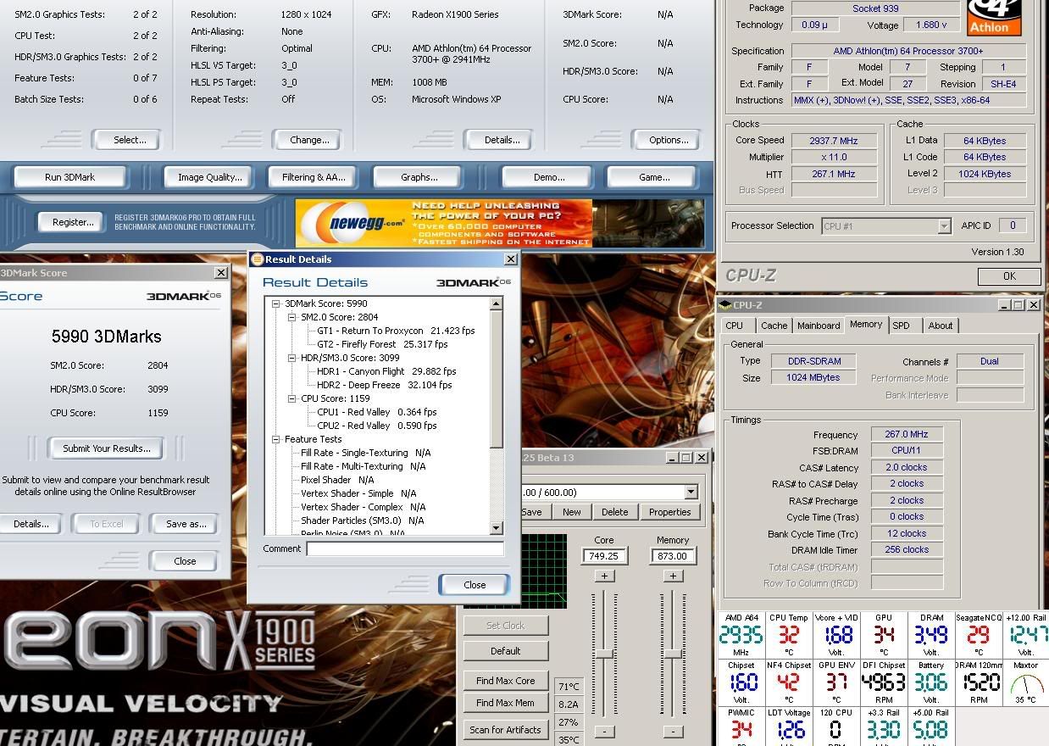
Task: Click the +3.3 Rail voltage gauge
Action: [884, 727]
